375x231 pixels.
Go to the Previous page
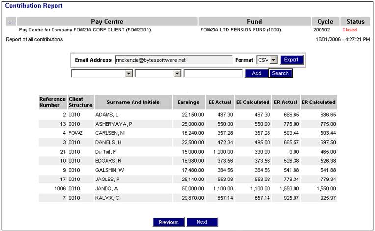coord(168,222)
